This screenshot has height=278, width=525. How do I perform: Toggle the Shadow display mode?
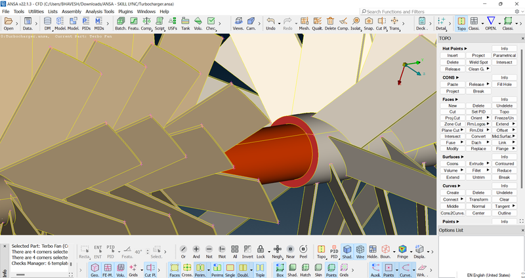pyautogui.click(x=346, y=252)
